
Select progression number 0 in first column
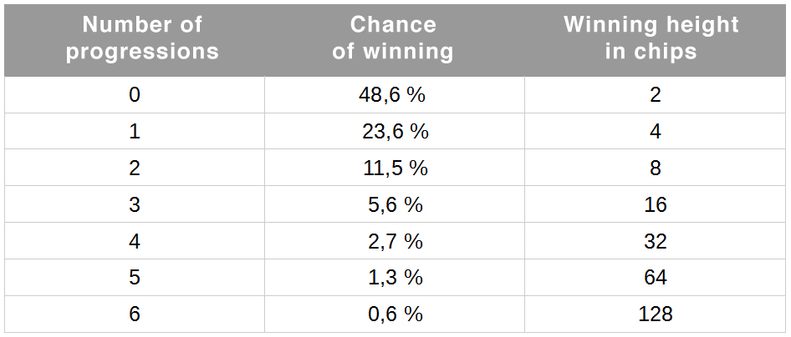tap(135, 95)
